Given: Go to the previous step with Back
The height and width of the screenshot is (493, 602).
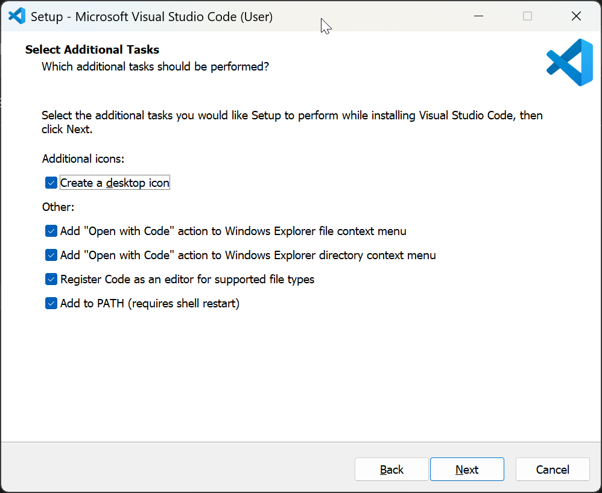Looking at the screenshot, I should 391,469.
